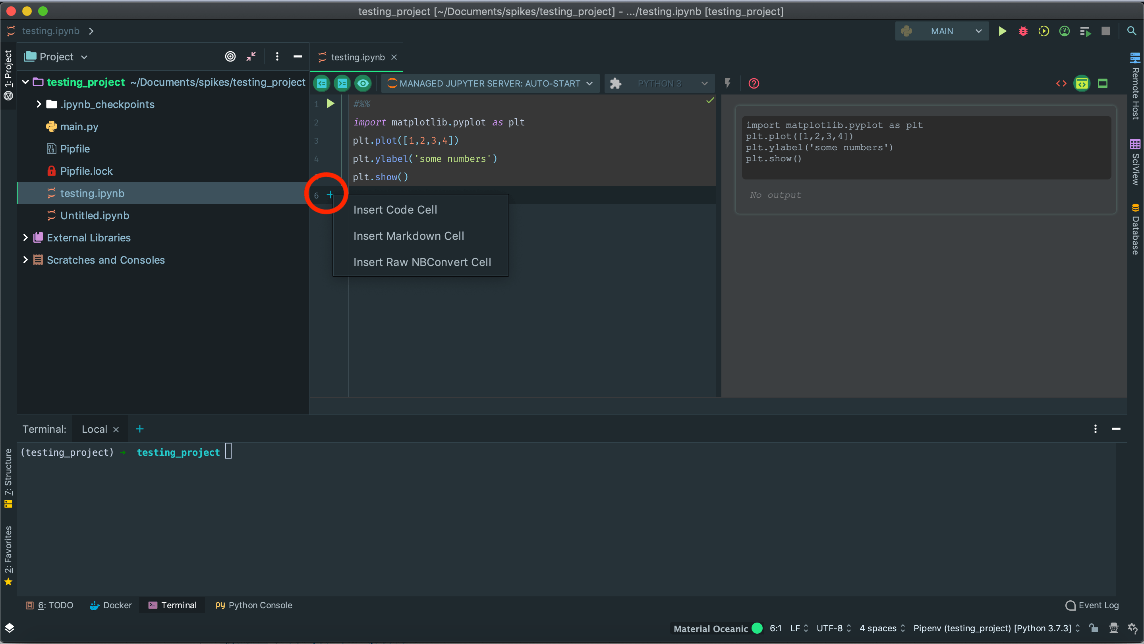
Task: Open the Docker tool window
Action: pos(110,605)
